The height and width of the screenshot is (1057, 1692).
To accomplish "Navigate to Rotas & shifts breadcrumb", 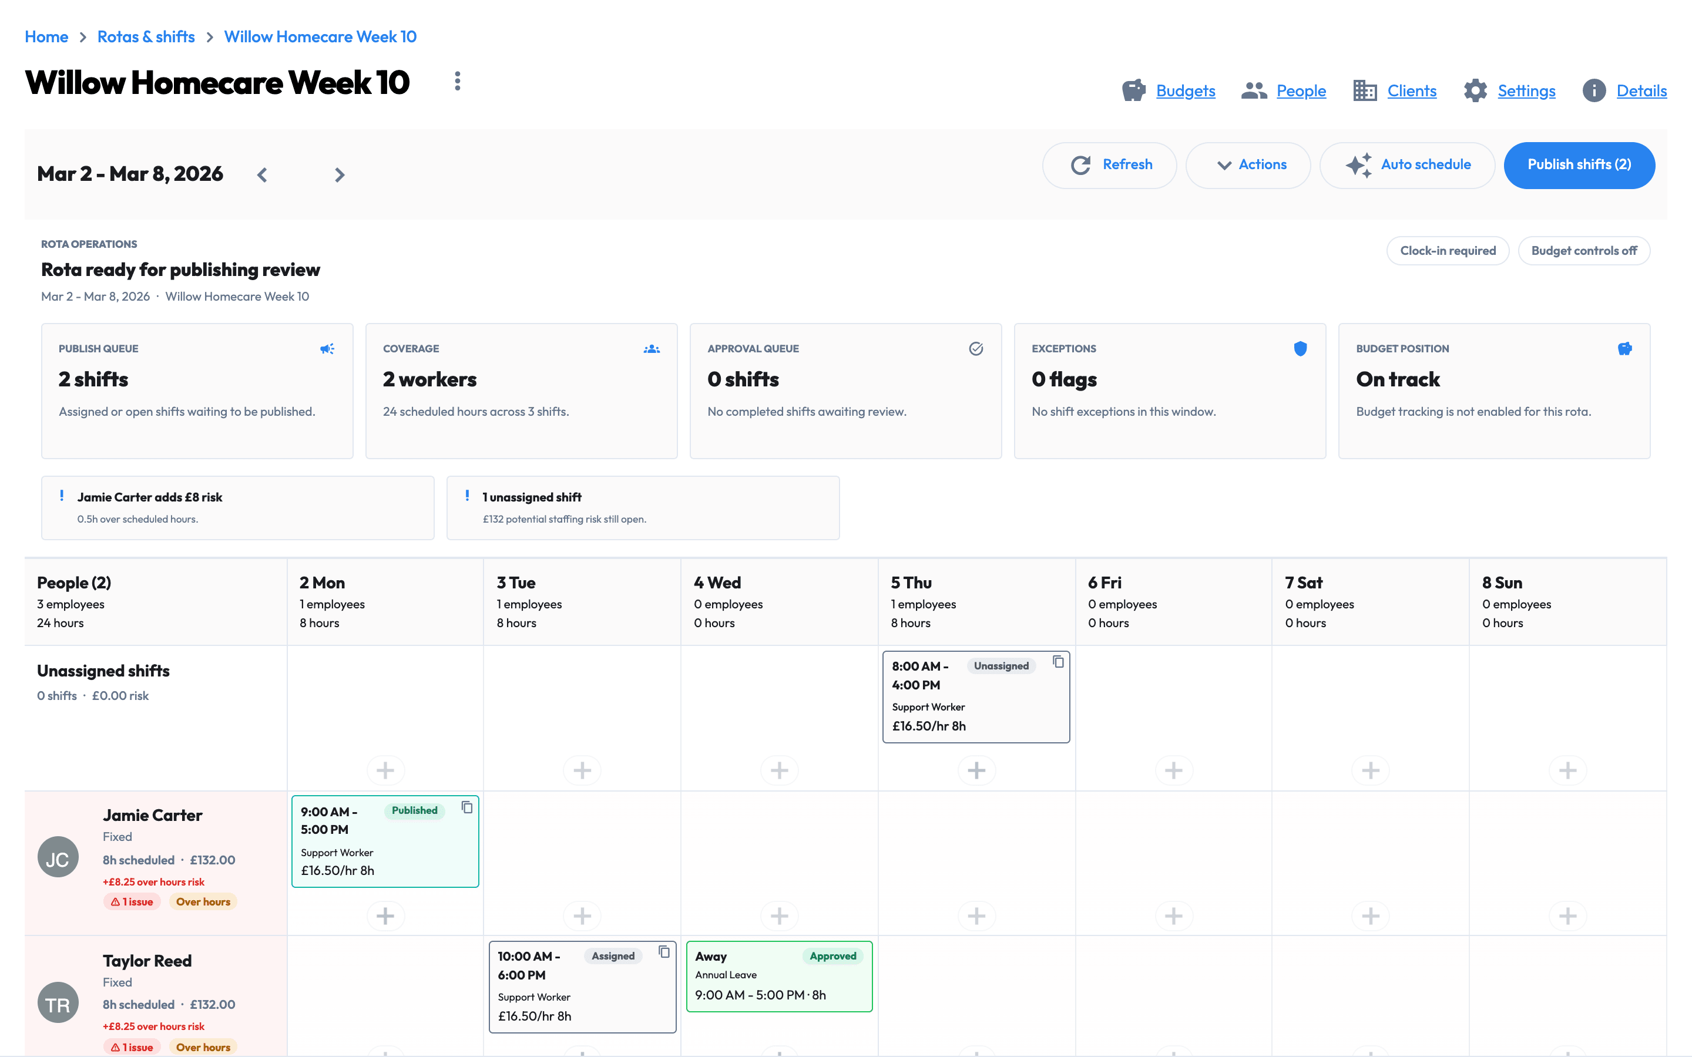I will 146,36.
